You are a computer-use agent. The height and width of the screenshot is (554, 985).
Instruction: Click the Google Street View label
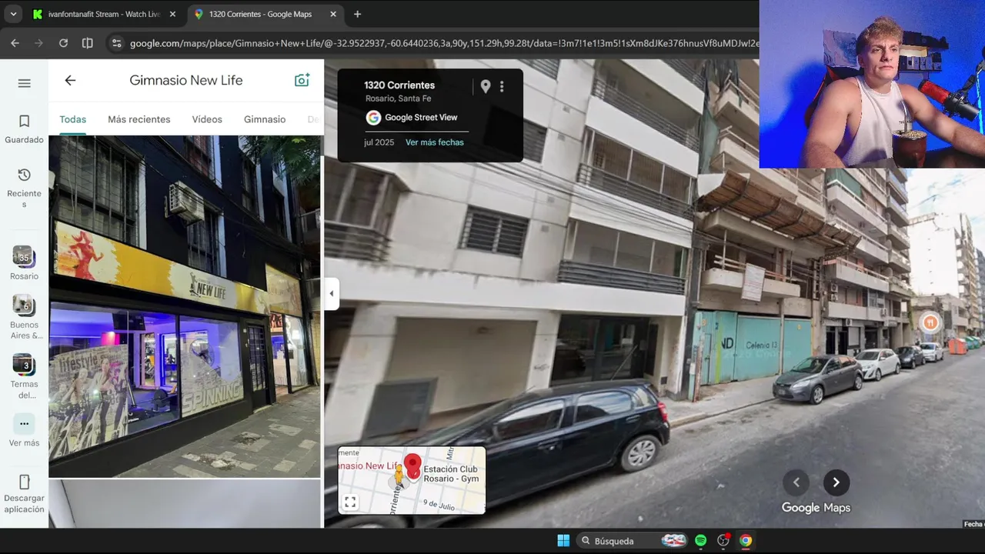point(421,118)
